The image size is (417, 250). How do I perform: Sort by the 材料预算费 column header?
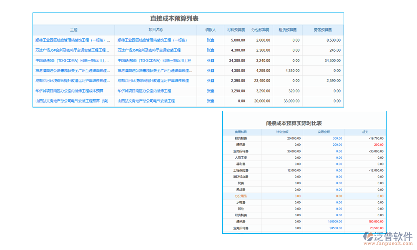point(236,30)
